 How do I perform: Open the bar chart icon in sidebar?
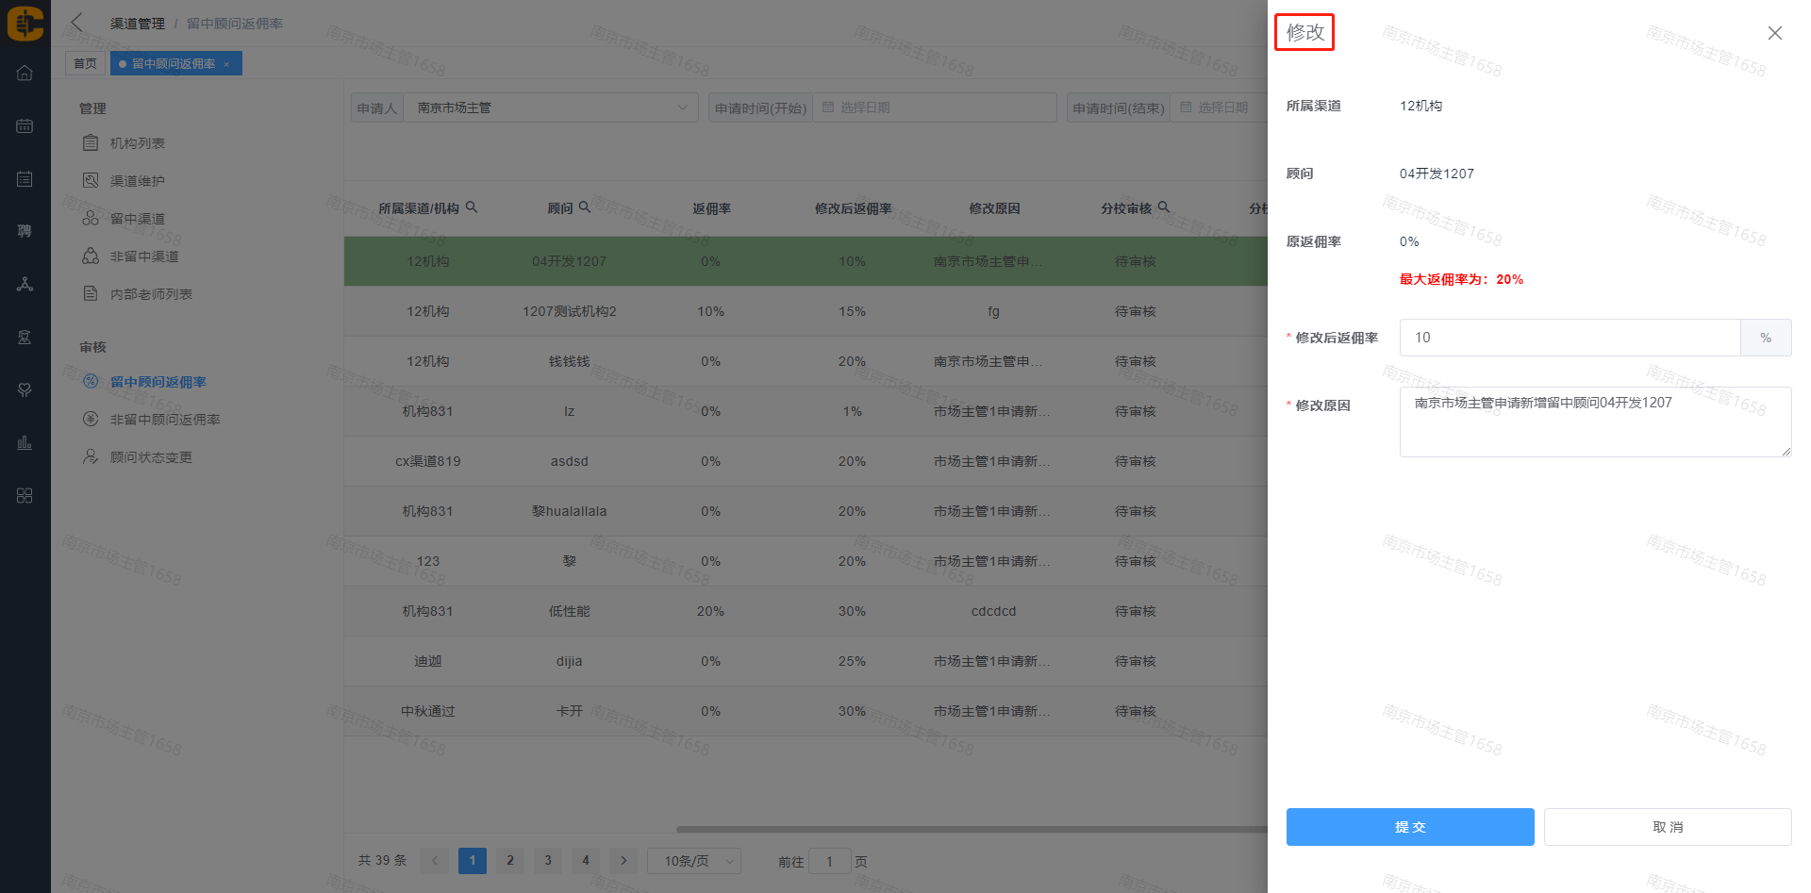pyautogui.click(x=25, y=442)
